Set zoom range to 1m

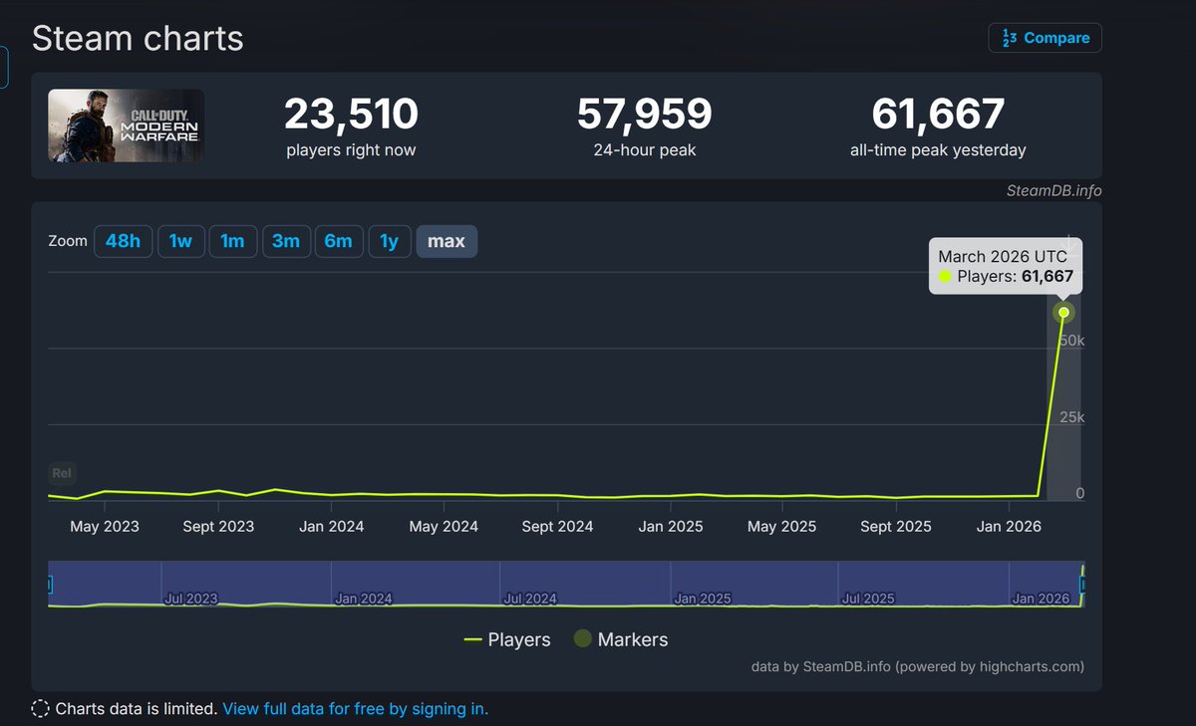pyautogui.click(x=233, y=241)
